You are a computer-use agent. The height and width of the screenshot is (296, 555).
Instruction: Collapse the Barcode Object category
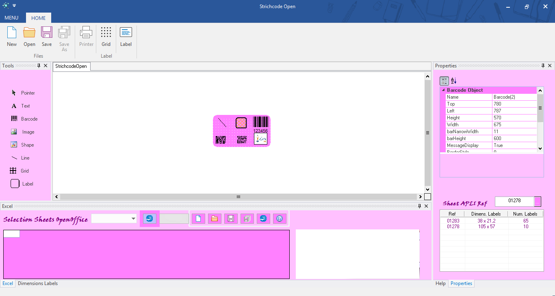pos(443,90)
